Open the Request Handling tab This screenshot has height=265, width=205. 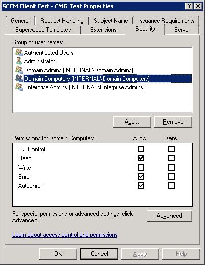point(62,21)
